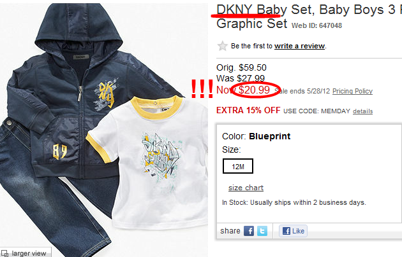Click the gray review star icon

coord(222,46)
